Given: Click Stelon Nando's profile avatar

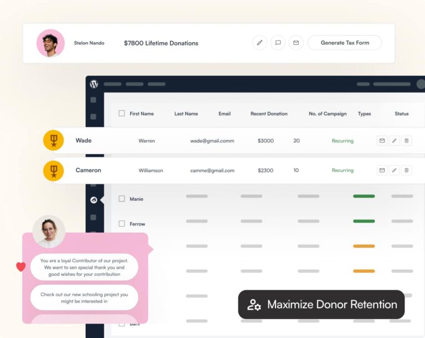Looking at the screenshot, I should pyautogui.click(x=50, y=43).
